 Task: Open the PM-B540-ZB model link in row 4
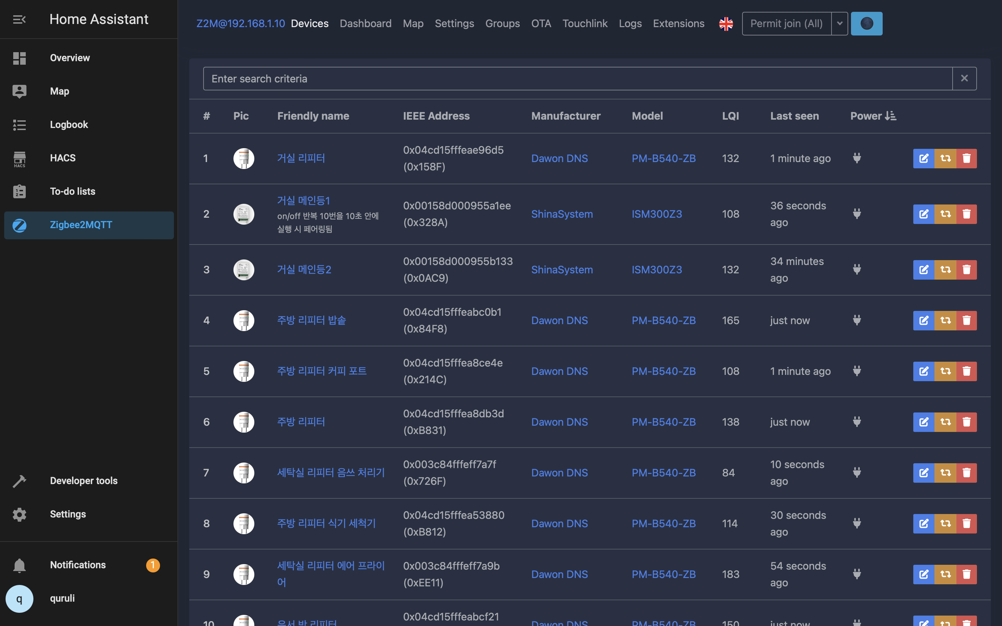(663, 320)
